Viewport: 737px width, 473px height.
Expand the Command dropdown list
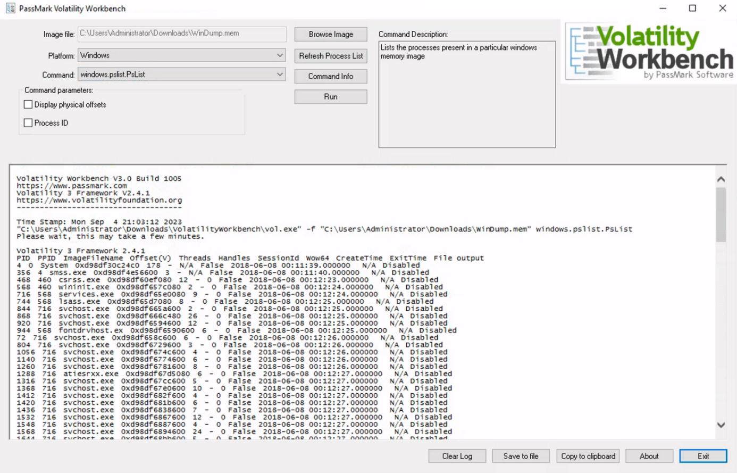click(x=181, y=74)
